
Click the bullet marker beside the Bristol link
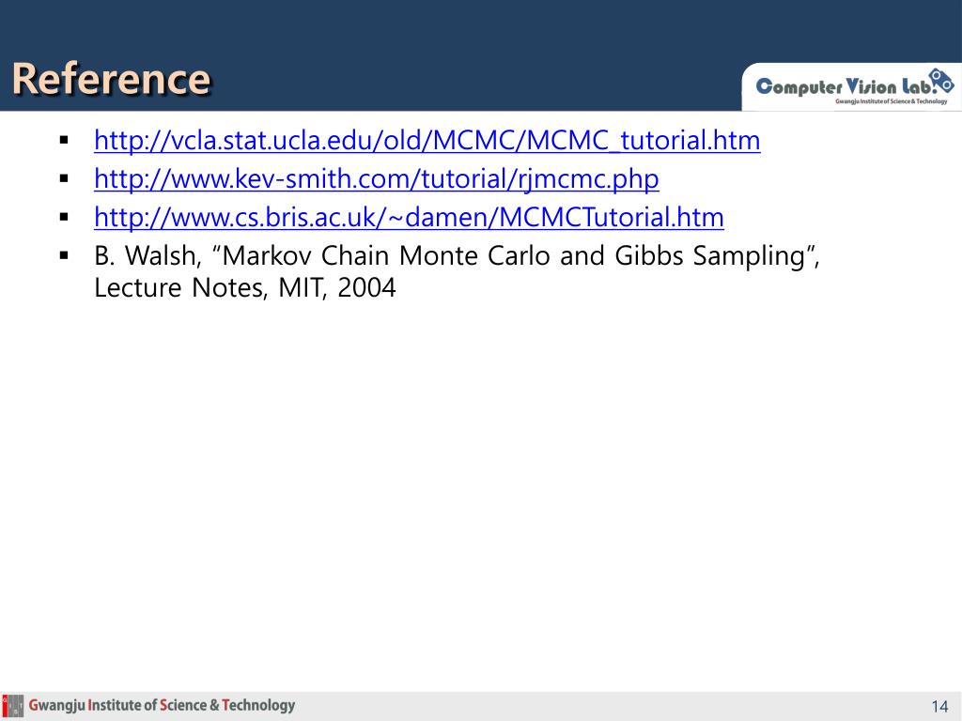[x=64, y=217]
